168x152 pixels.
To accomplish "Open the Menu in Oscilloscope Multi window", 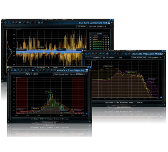I will click(5, 20).
